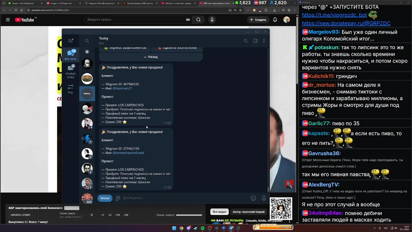Click the YouTube 'Создать' button
412x232 pixels.
tap(258, 20)
